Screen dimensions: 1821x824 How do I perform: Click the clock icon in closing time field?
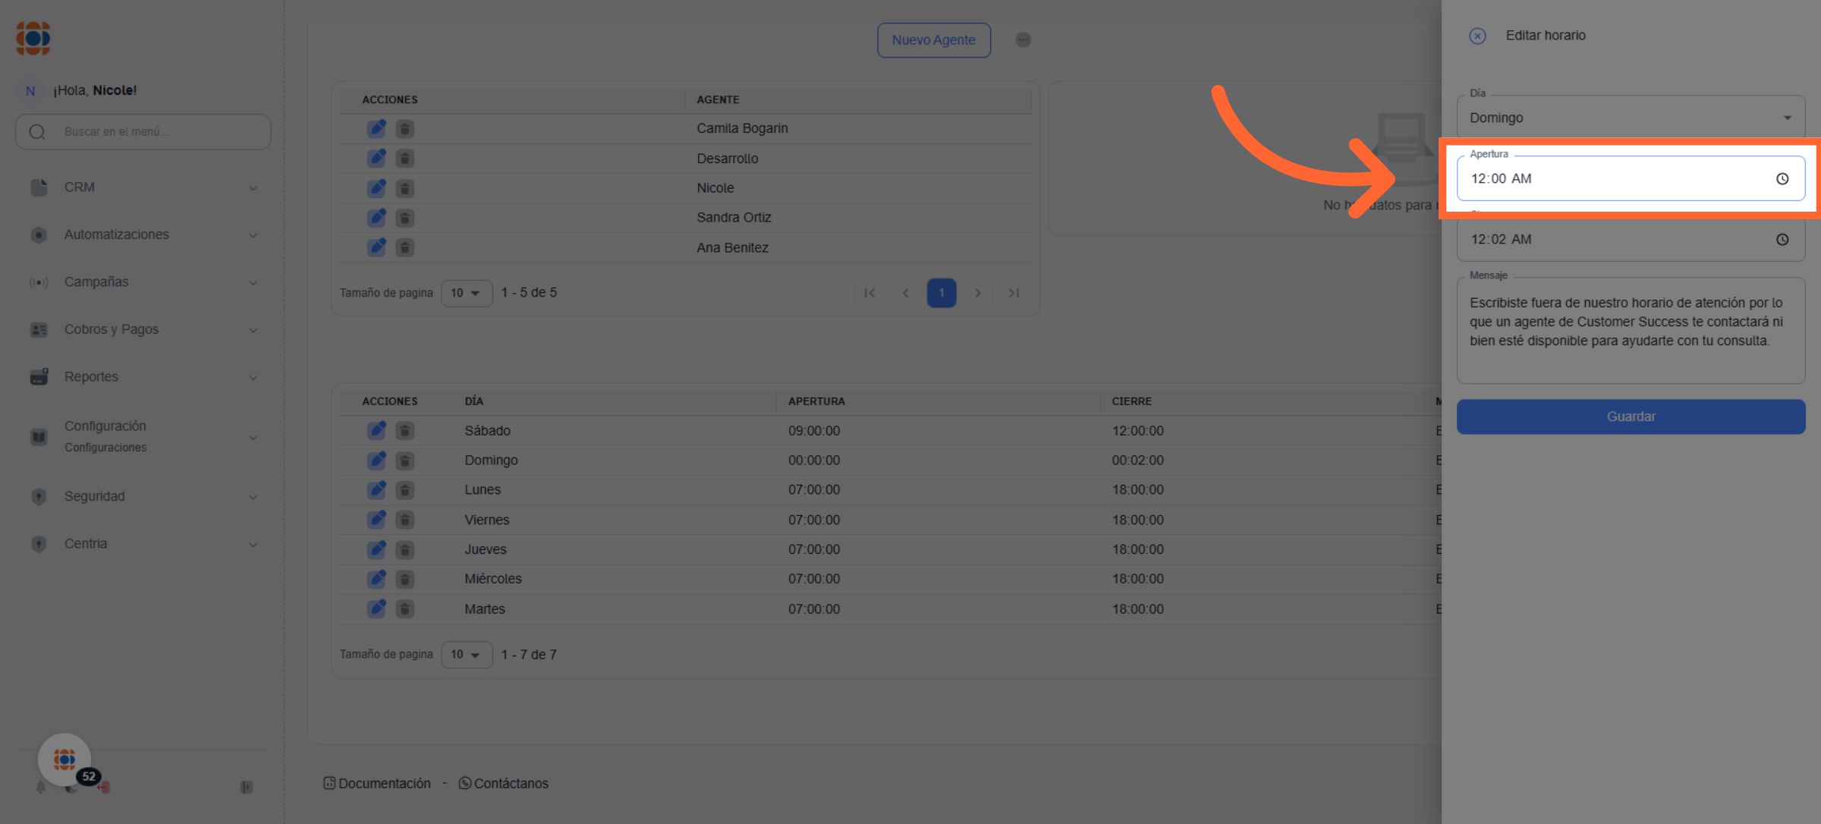coord(1782,240)
